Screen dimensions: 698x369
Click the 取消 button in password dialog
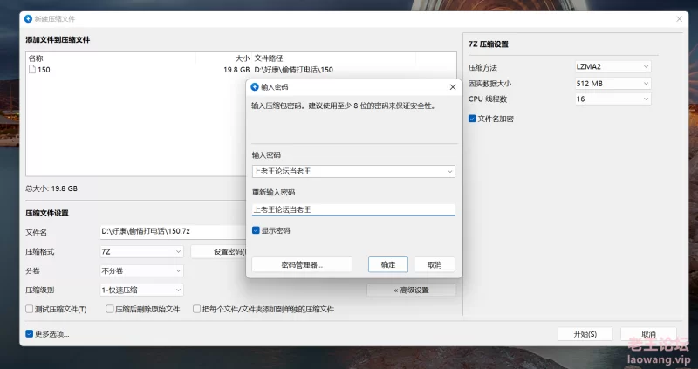coord(435,265)
